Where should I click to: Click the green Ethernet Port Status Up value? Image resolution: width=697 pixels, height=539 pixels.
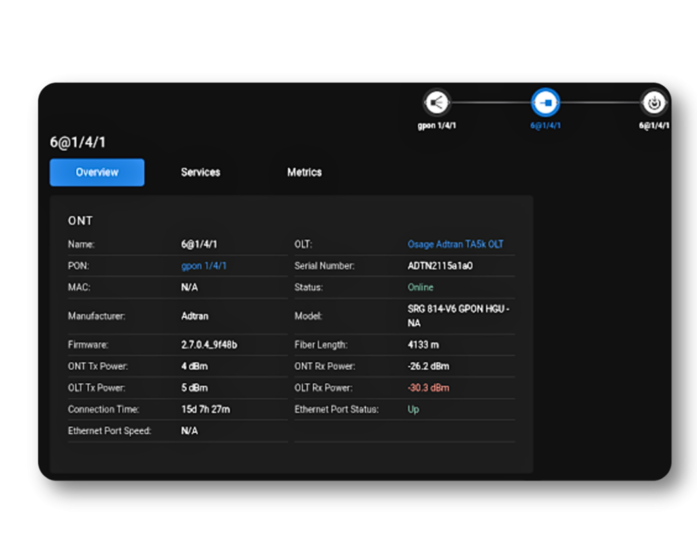(x=413, y=409)
